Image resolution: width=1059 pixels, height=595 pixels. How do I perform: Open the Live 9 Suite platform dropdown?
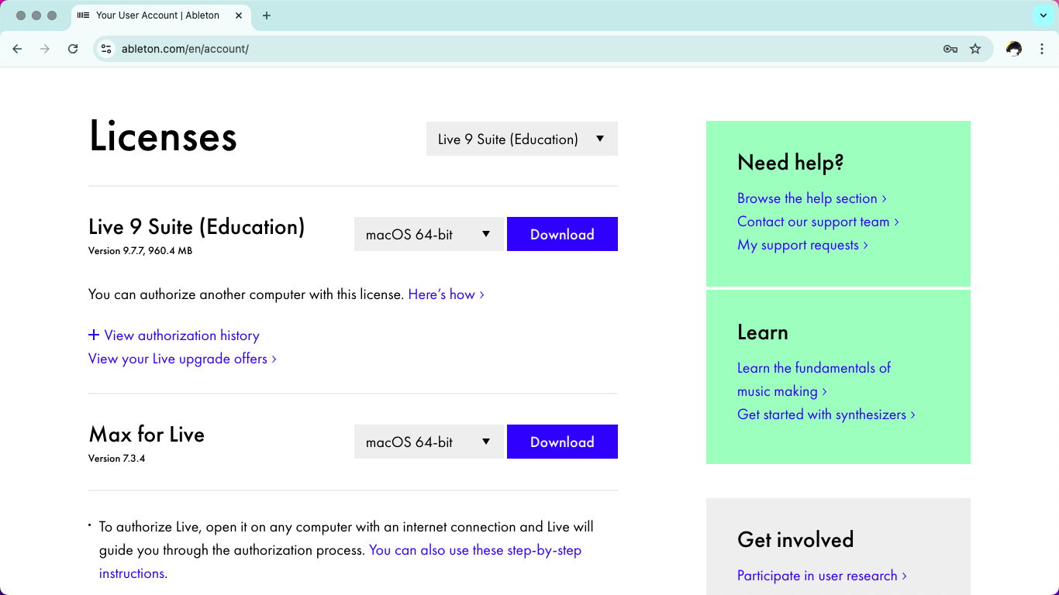tap(429, 234)
